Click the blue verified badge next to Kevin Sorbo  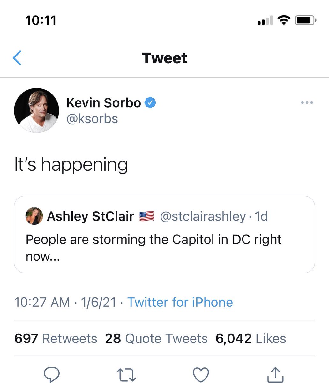point(150,103)
